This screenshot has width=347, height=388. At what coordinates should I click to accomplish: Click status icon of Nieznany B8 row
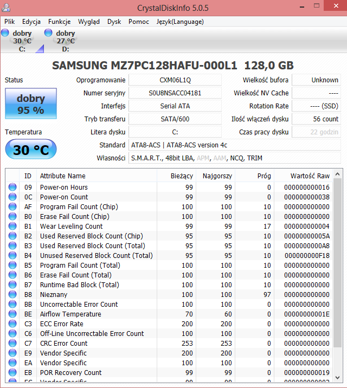(12, 294)
